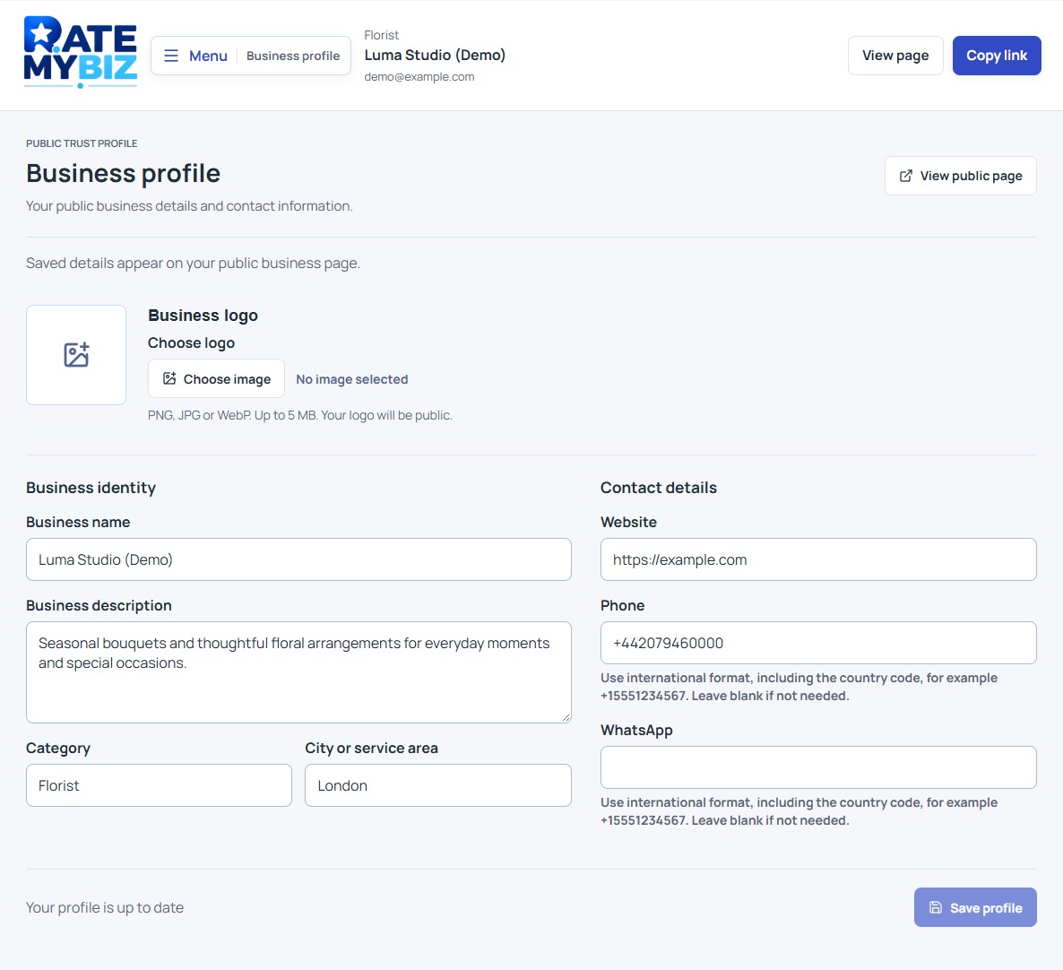The height and width of the screenshot is (970, 1063).
Task: Click the Website field with https://example.com
Action: [x=818, y=560]
